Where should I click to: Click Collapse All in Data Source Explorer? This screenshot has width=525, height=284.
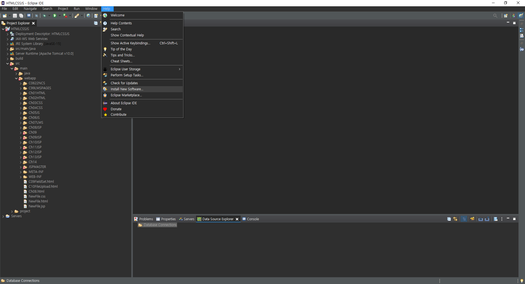(449, 219)
